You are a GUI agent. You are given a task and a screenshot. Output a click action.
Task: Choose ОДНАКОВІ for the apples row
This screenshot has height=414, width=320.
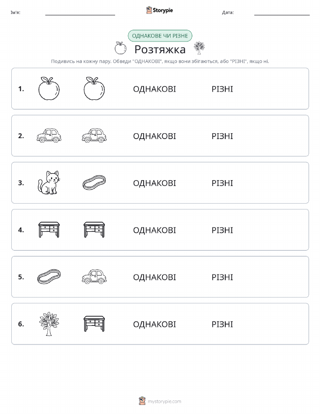click(154, 89)
